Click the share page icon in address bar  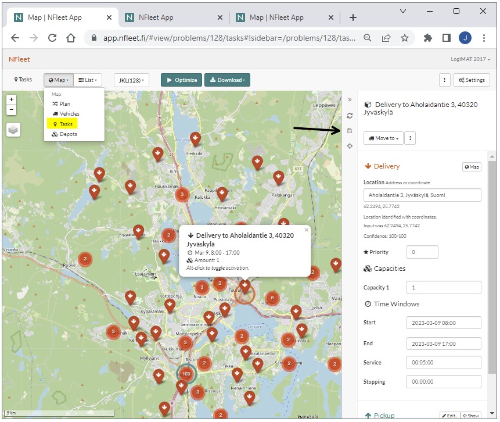[x=386, y=38]
